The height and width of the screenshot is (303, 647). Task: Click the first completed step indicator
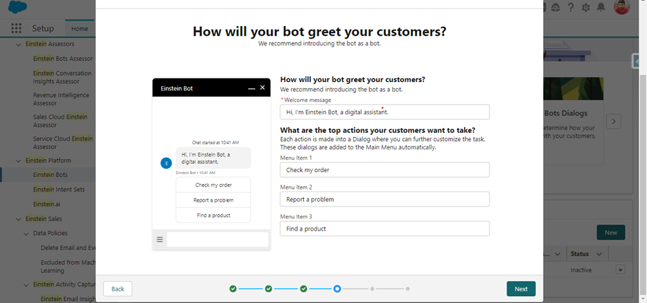coord(233,289)
